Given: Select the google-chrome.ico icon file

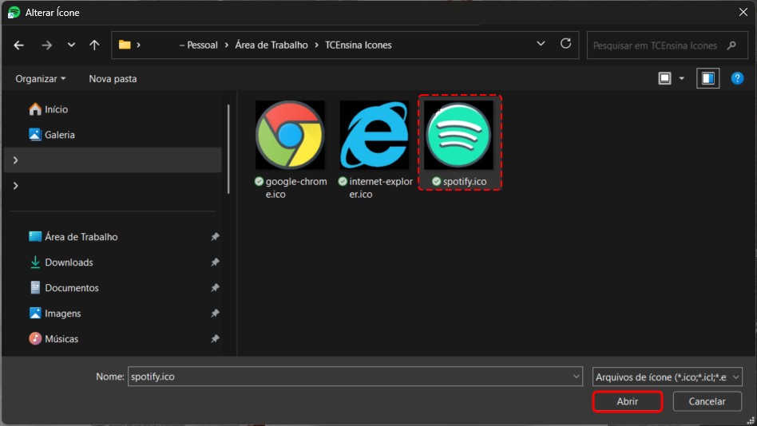Looking at the screenshot, I should tap(290, 135).
